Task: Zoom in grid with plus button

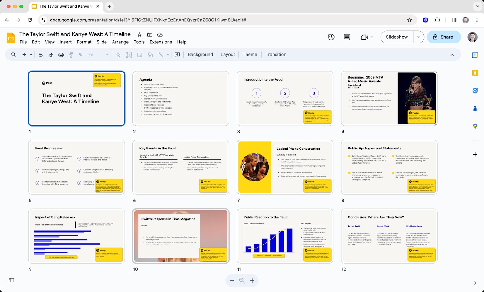Action: coord(252,281)
